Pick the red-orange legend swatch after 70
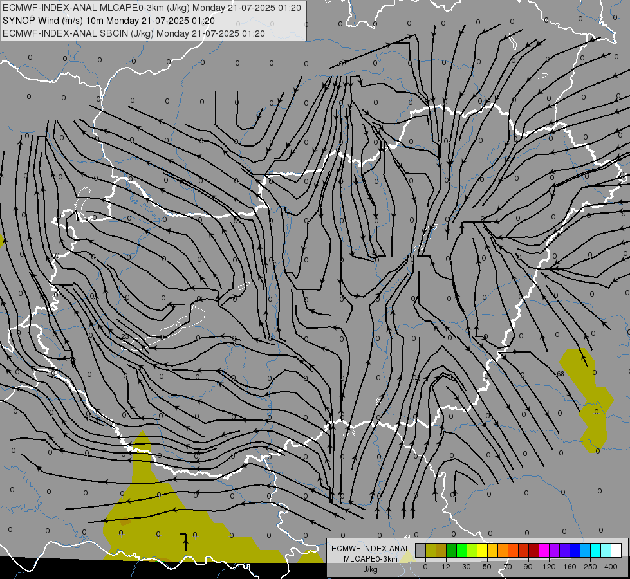The width and height of the screenshot is (630, 579). click(x=513, y=550)
